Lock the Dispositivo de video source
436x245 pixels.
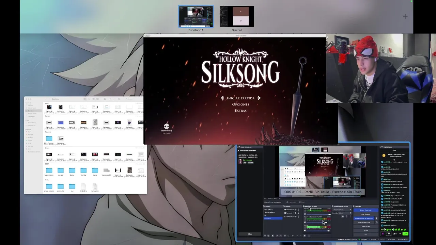pyautogui.click(x=298, y=210)
